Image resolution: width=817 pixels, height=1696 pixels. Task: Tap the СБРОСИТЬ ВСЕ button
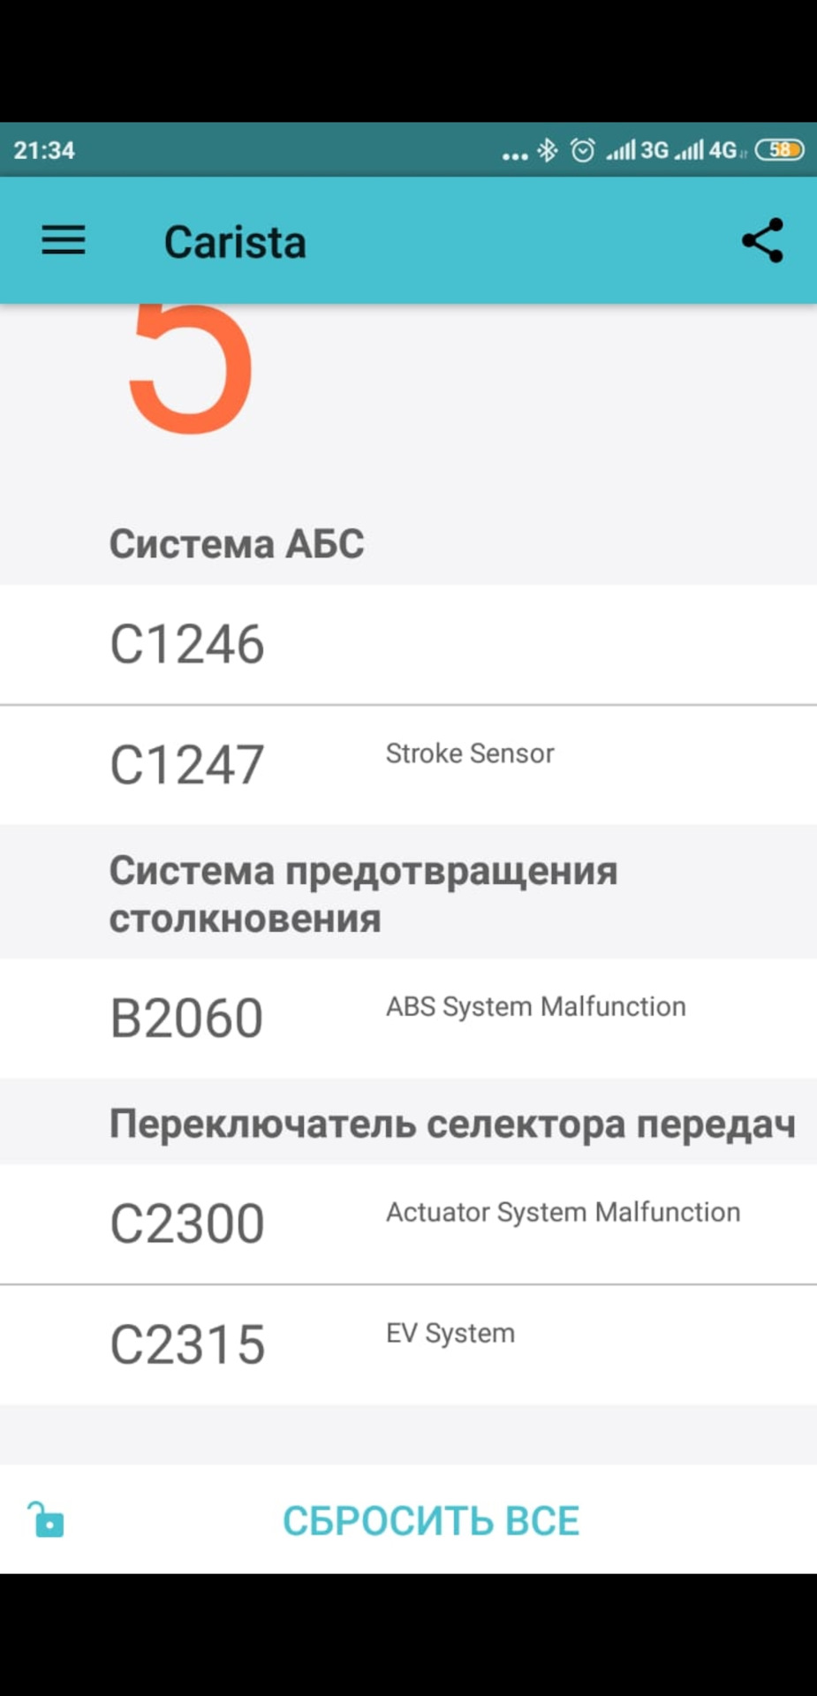pos(431,1520)
